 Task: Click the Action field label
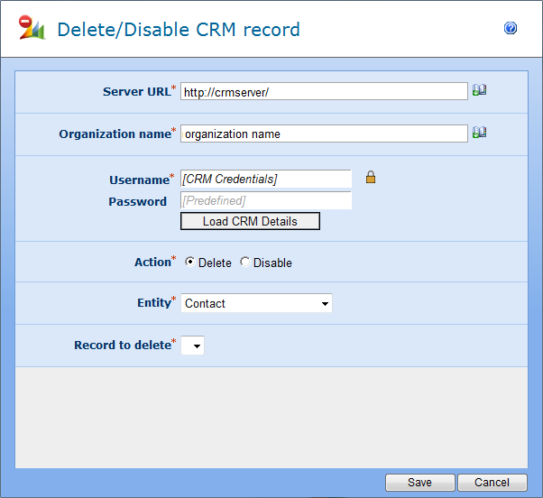pos(152,262)
